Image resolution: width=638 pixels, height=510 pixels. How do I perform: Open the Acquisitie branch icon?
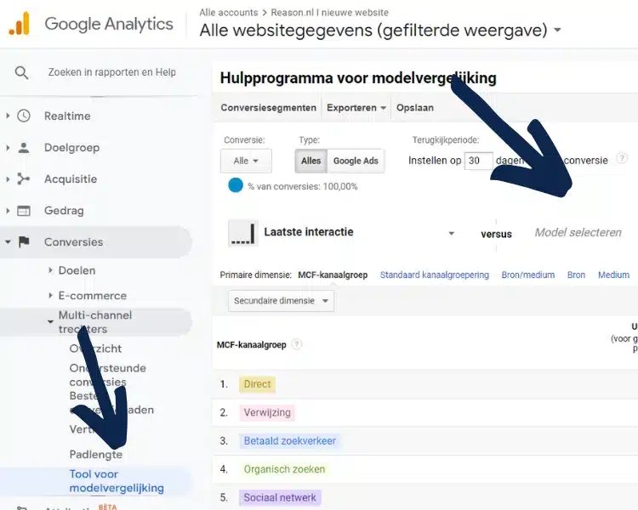coord(24,179)
